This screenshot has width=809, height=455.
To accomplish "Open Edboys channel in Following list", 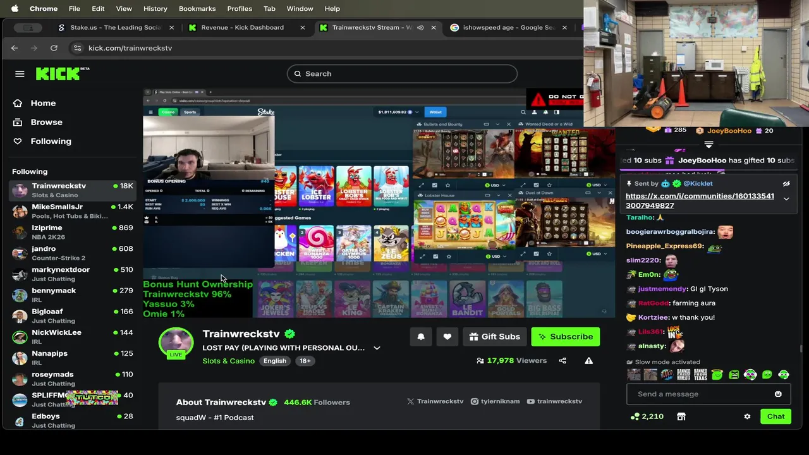I will [73, 420].
